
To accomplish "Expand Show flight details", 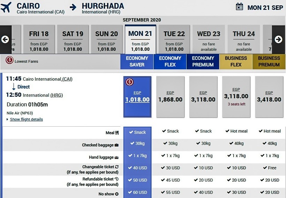I will 26,119.
